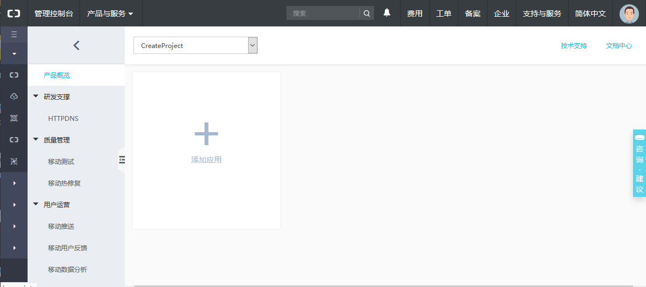Click the back chevron above the product menu
Image resolution: width=646 pixels, height=287 pixels.
tap(76, 45)
